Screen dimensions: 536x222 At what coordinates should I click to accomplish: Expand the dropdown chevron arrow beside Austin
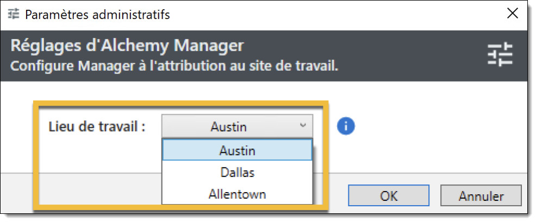302,126
